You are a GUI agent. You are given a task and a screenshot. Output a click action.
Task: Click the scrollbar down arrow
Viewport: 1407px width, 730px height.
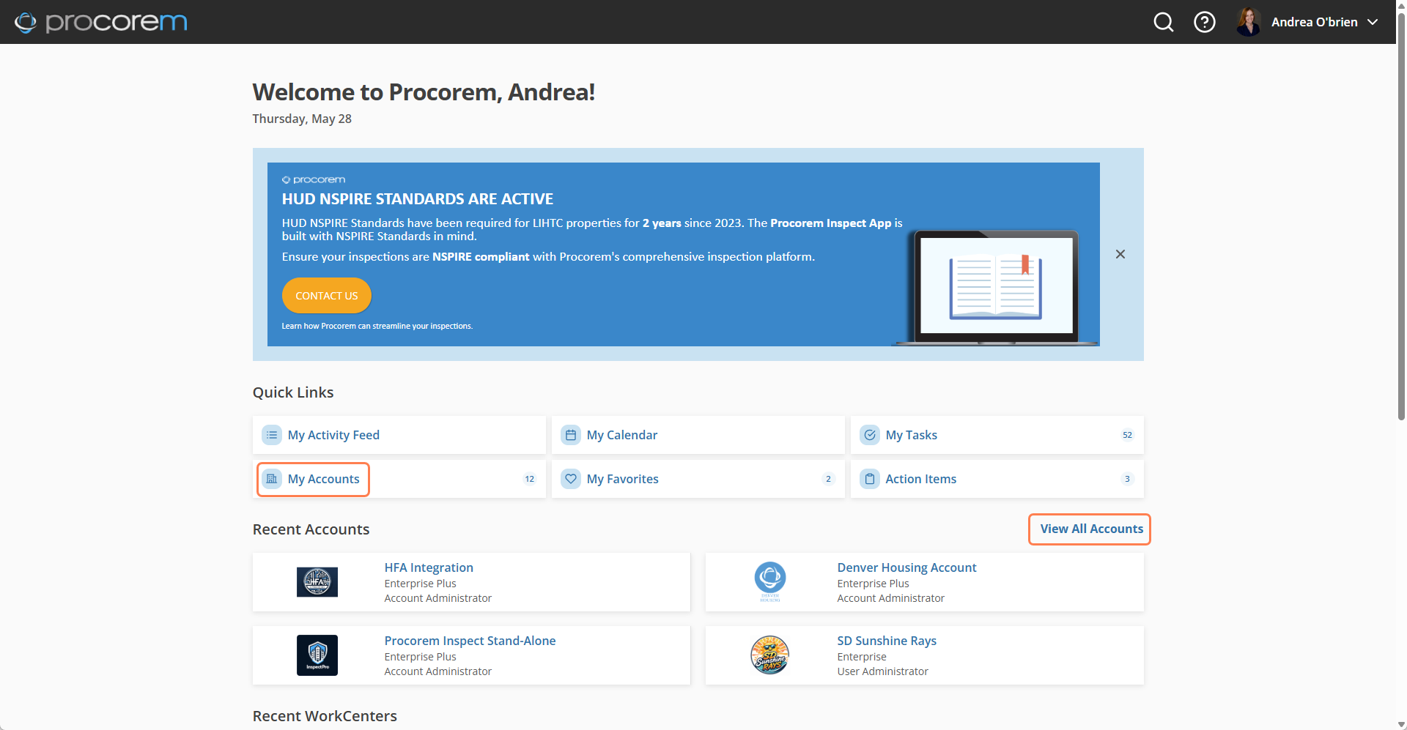click(1401, 724)
